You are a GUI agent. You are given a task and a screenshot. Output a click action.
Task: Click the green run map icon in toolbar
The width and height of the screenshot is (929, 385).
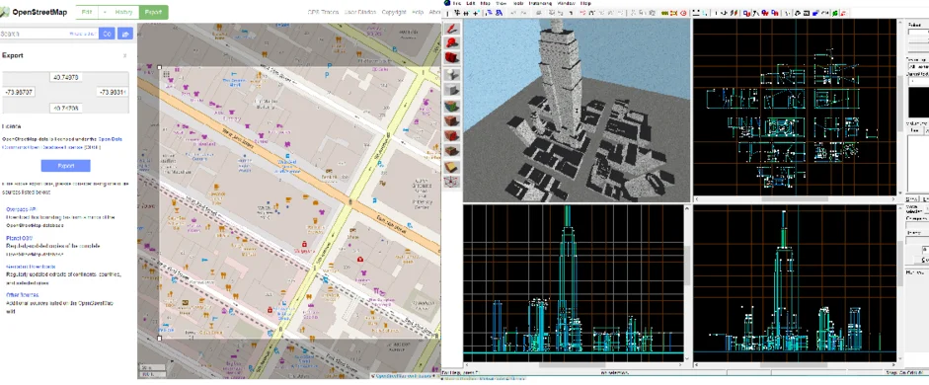point(834,13)
